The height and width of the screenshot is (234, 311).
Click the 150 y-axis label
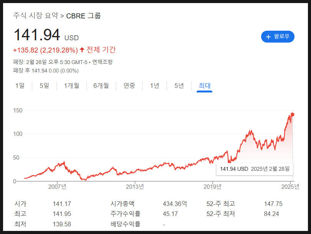[x=18, y=110]
